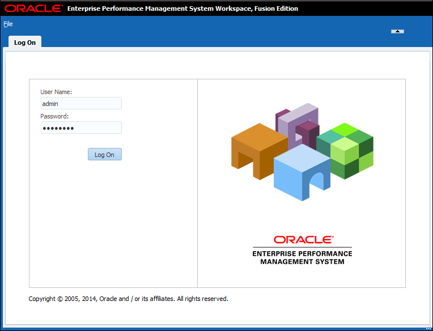Click the Password input field
Screen dimensions: 433x331
click(x=81, y=128)
